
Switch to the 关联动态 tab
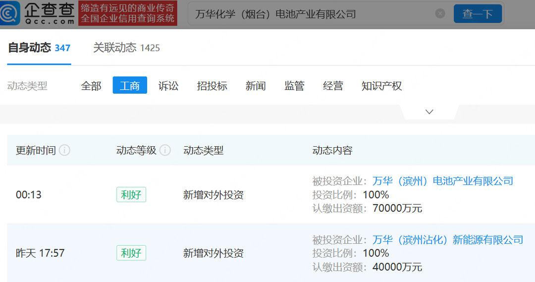[126, 48]
